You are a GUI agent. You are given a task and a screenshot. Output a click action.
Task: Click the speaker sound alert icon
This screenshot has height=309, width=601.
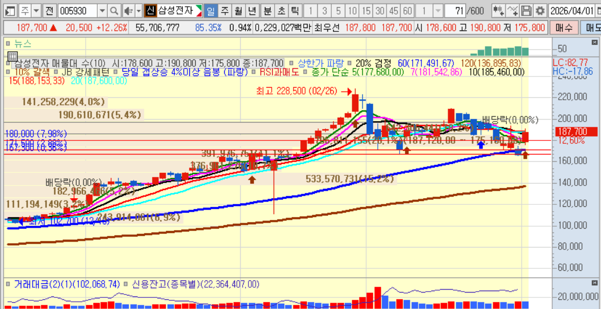(128, 11)
